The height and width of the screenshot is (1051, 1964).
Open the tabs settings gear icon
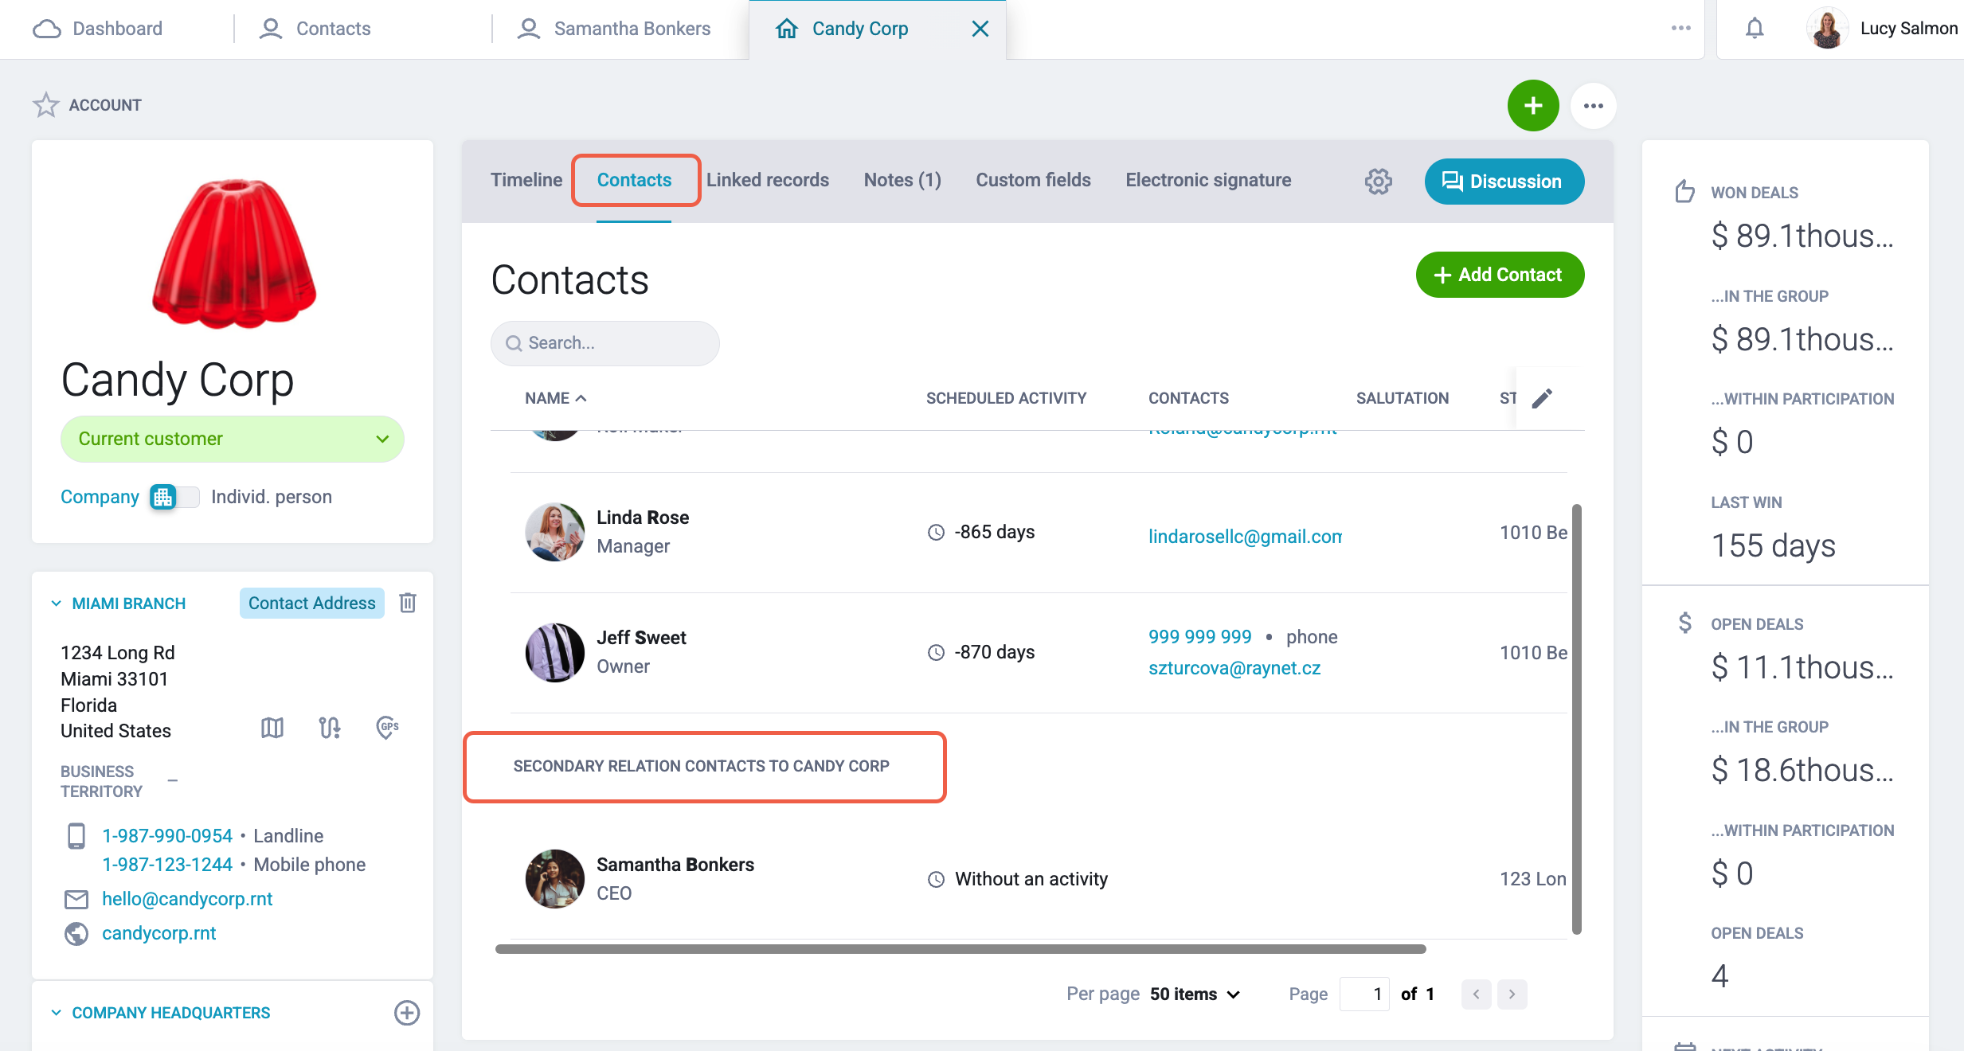pyautogui.click(x=1379, y=182)
